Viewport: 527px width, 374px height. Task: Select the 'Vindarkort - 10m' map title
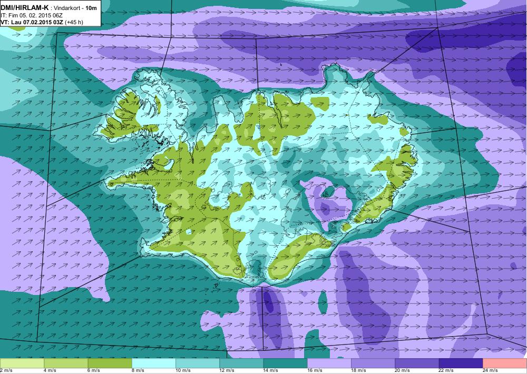(x=75, y=8)
